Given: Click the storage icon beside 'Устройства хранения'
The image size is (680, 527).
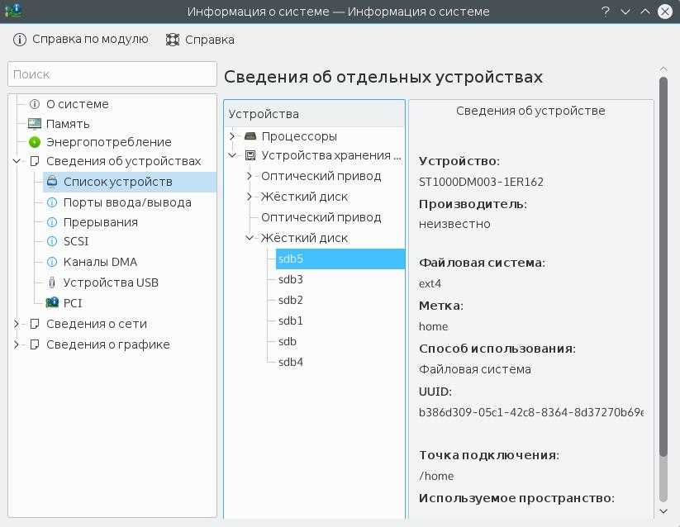Looking at the screenshot, I should pos(250,155).
